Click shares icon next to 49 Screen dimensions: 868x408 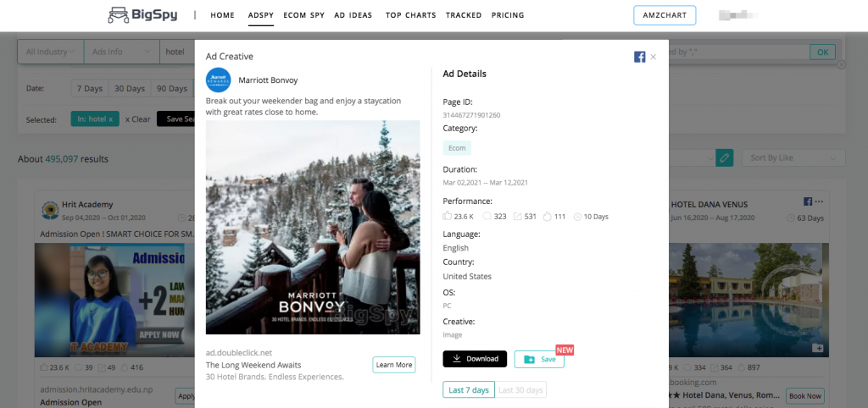[x=102, y=367]
